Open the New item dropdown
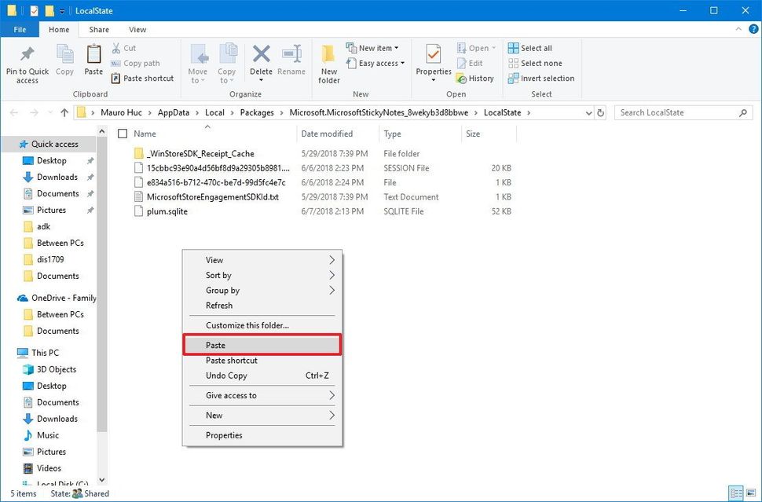Screen dimensions: 762x502 point(372,47)
